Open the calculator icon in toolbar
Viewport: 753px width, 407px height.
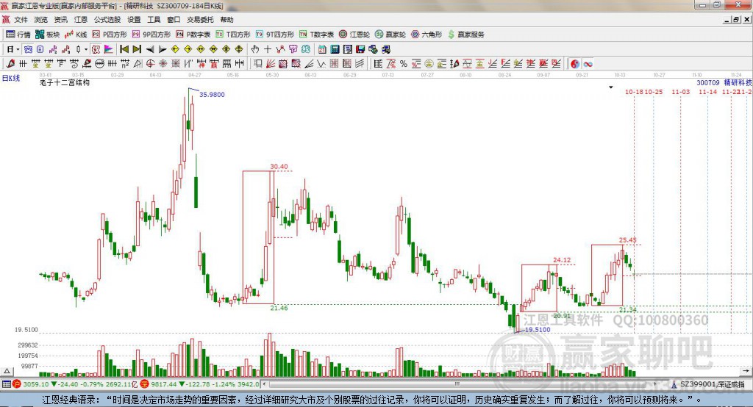335,49
